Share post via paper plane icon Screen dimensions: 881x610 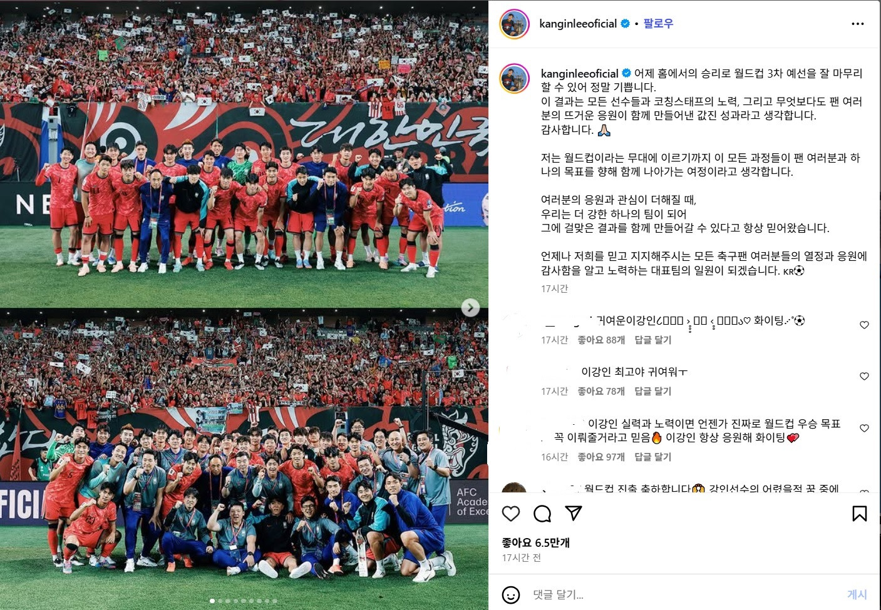[574, 514]
